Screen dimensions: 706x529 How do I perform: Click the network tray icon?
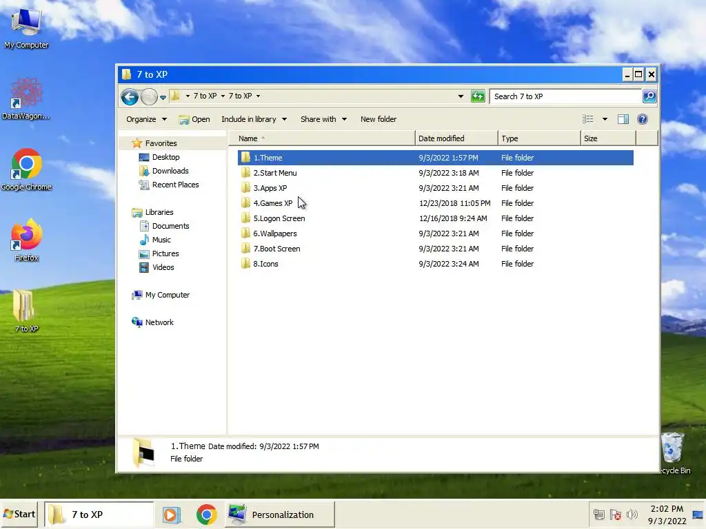tap(599, 515)
